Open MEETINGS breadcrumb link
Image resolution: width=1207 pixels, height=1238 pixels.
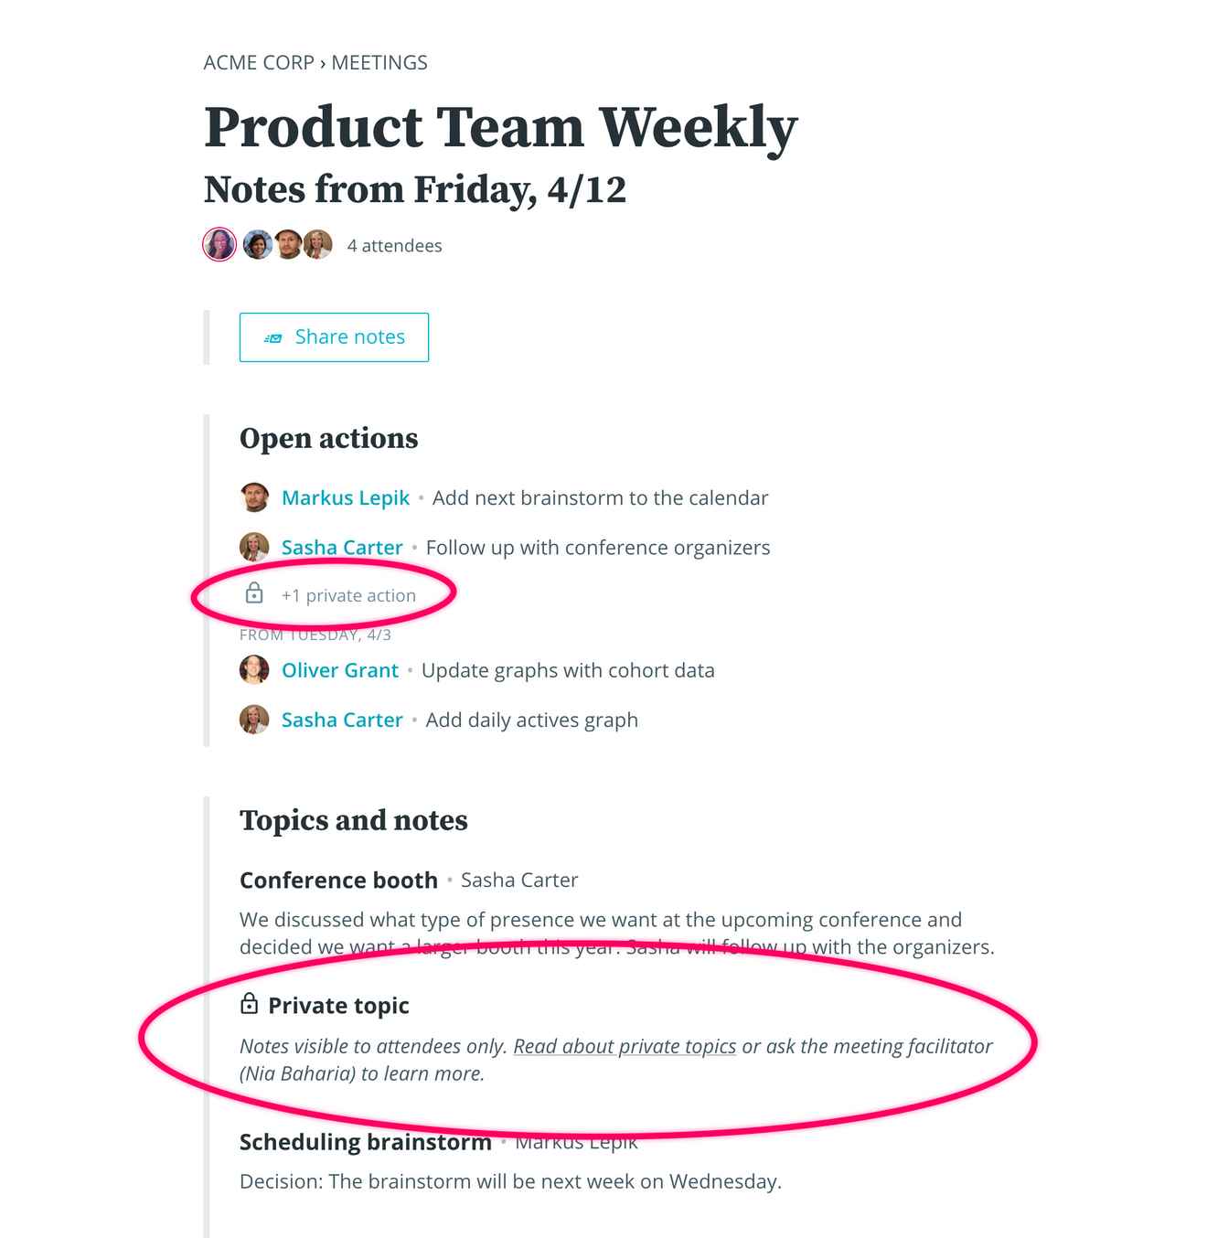[x=379, y=63]
